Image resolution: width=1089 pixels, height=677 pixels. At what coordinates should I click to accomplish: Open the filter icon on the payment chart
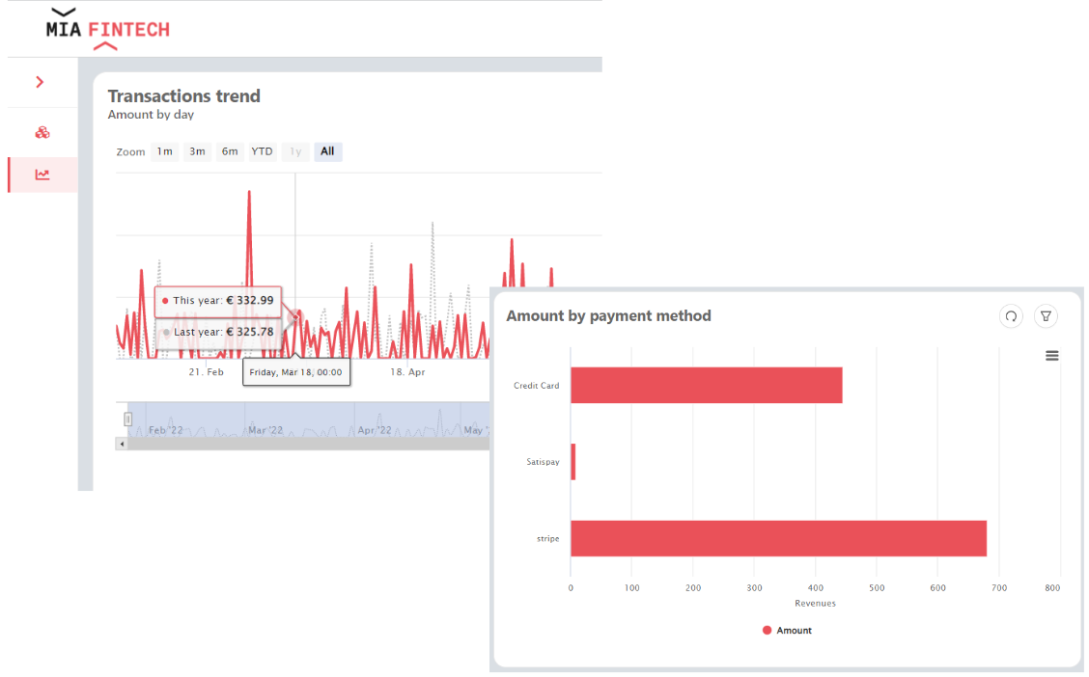click(1046, 315)
